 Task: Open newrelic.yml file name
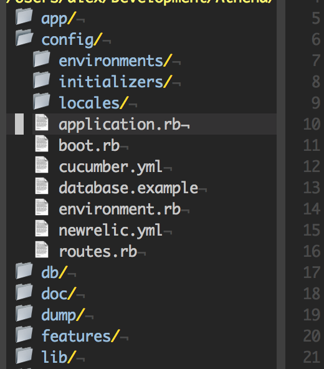coord(110,231)
